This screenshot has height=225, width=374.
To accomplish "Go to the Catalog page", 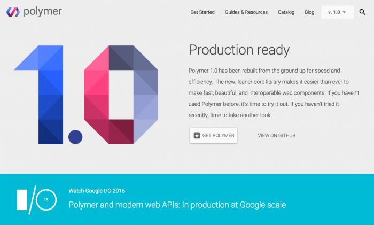I will (x=286, y=12).
